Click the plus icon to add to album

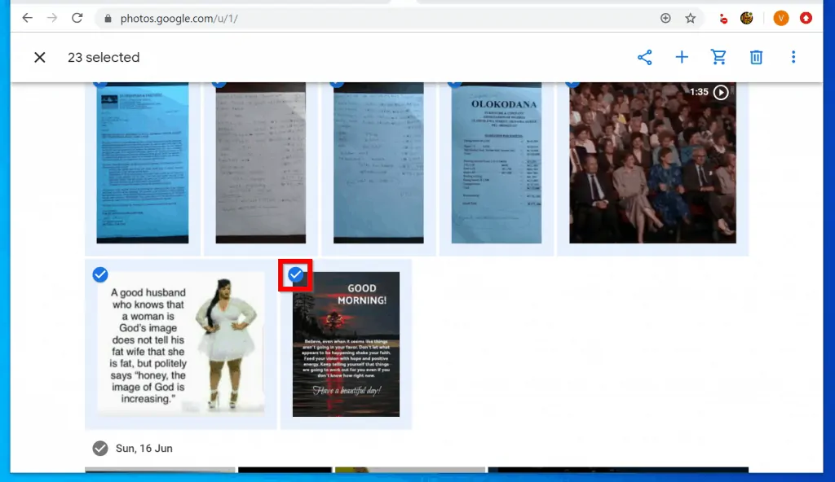tap(682, 57)
